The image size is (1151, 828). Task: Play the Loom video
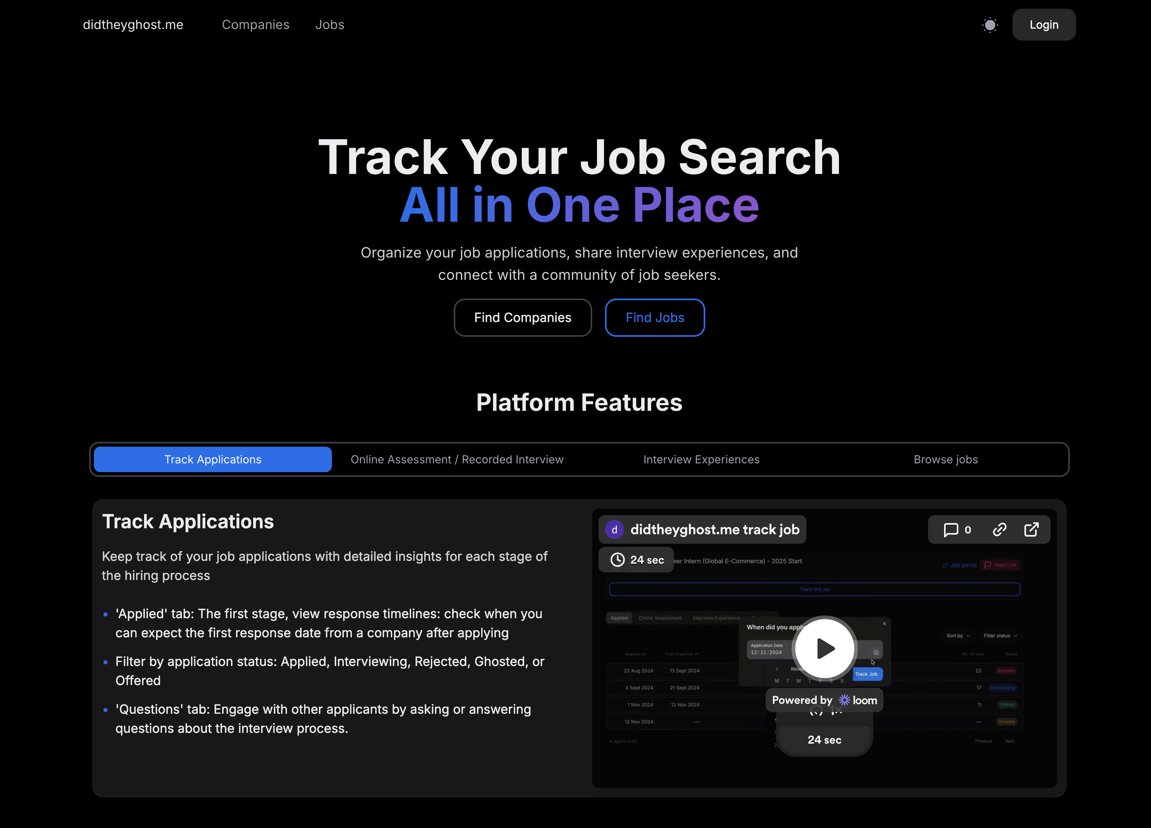[825, 648]
